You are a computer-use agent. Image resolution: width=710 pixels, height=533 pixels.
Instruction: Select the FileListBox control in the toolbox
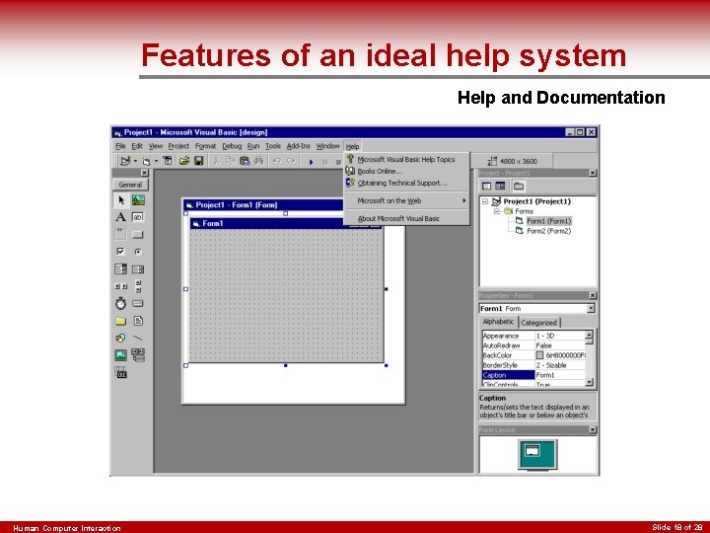(x=138, y=321)
